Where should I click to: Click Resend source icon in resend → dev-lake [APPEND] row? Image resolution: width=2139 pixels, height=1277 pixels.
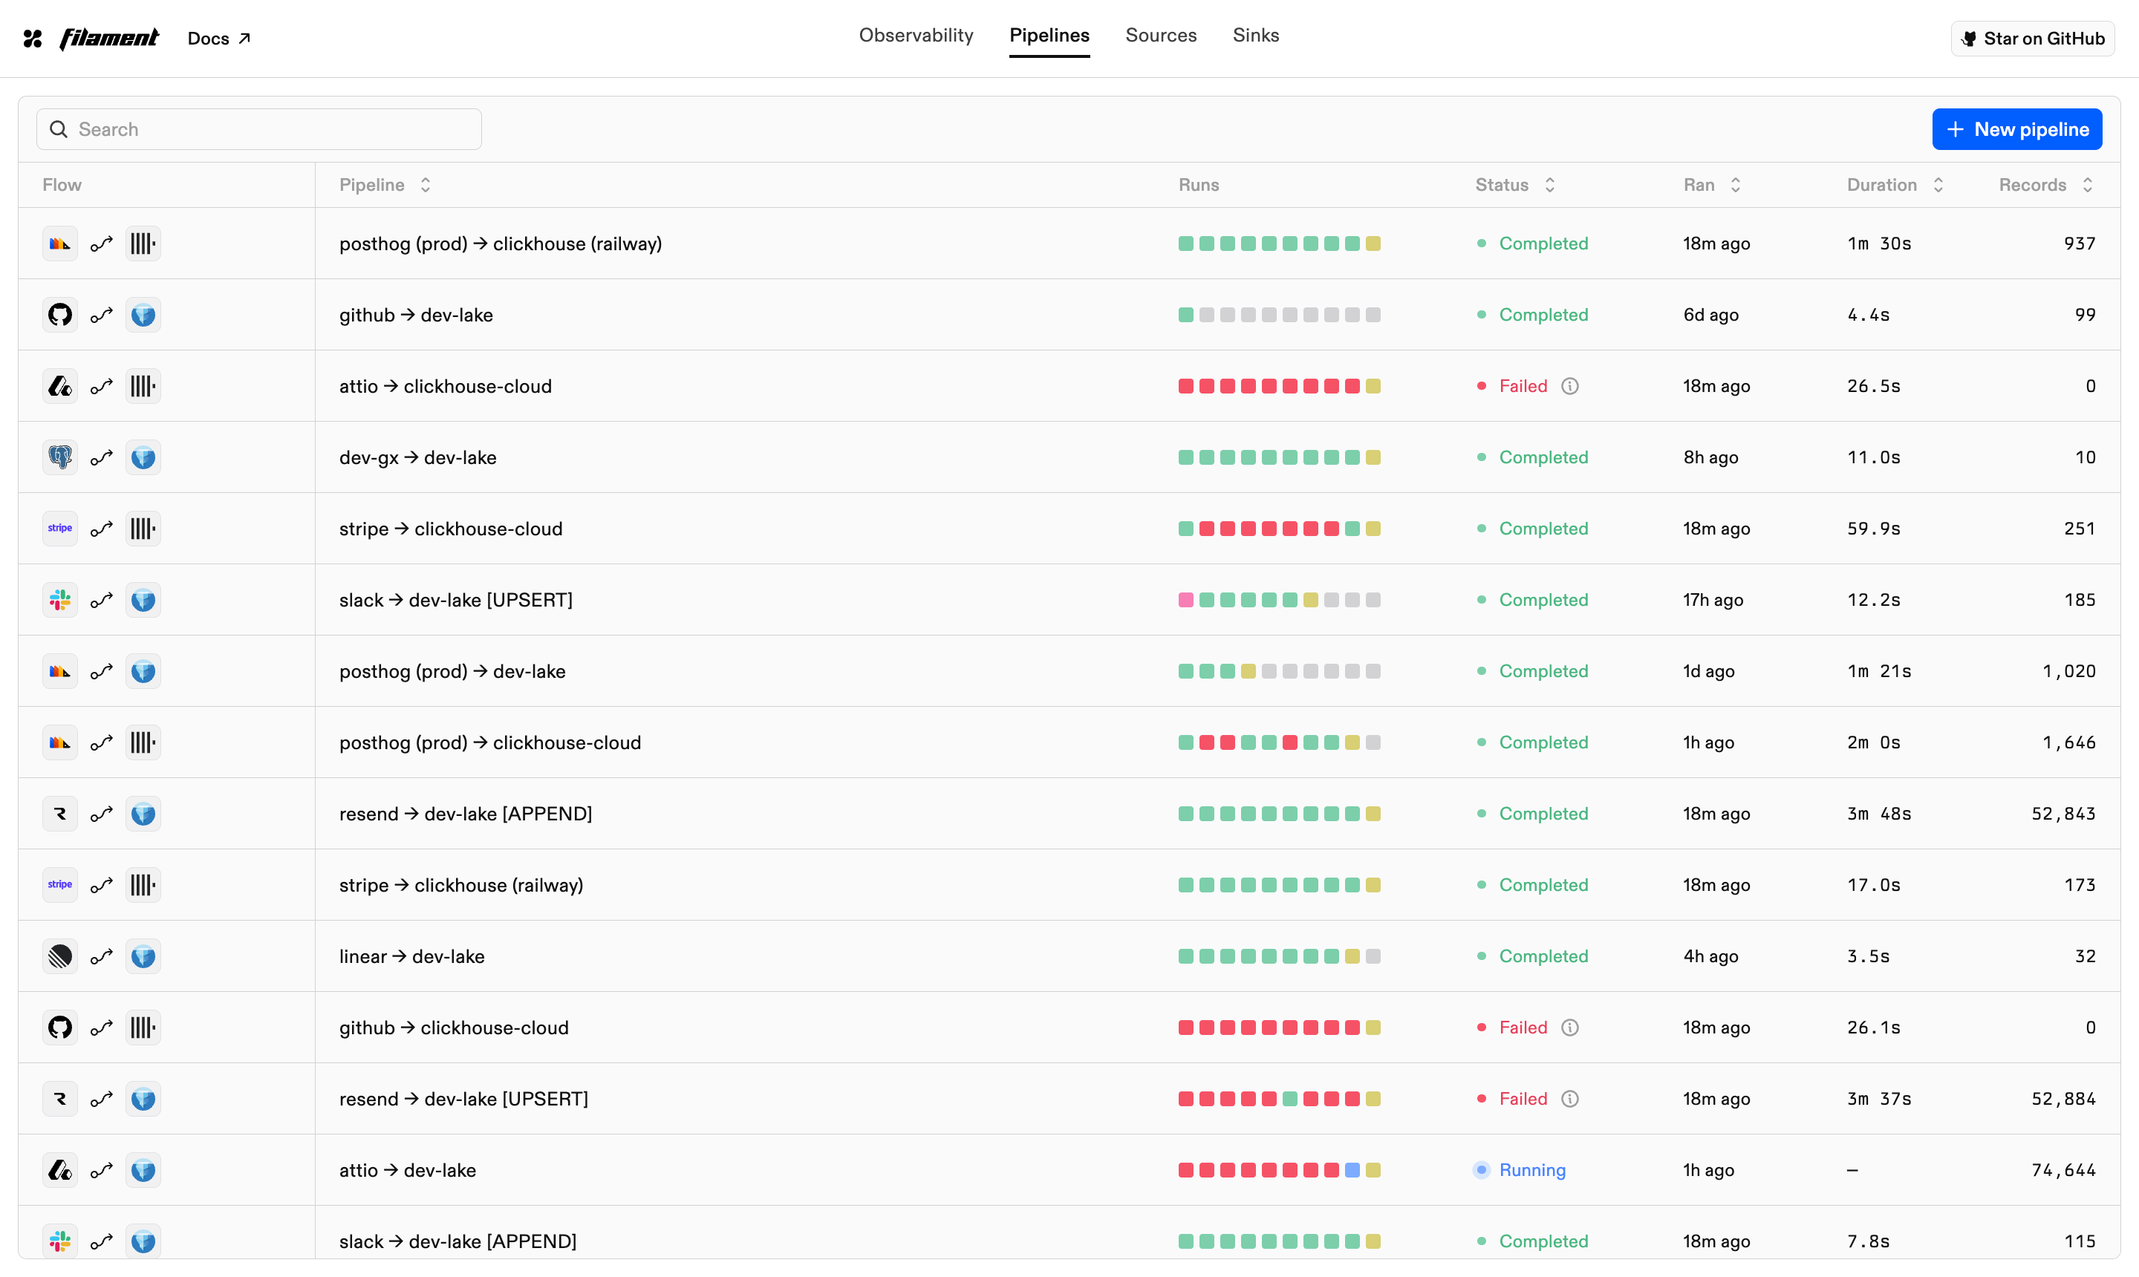[x=60, y=814]
